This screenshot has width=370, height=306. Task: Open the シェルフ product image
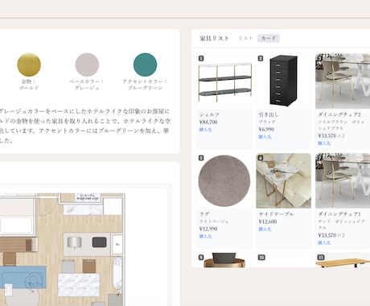coord(224,81)
